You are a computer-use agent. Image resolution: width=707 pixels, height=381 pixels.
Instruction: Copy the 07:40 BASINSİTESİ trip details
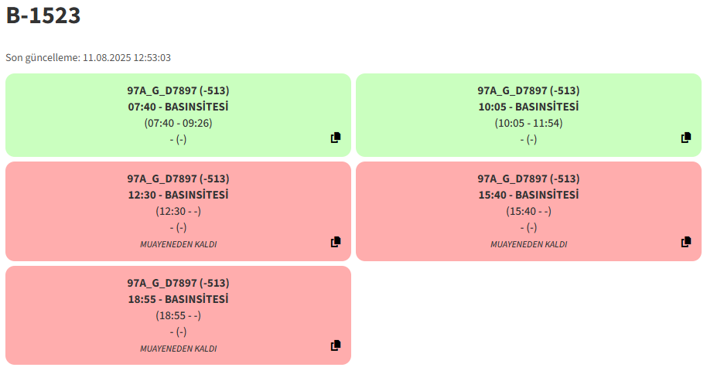pos(336,138)
